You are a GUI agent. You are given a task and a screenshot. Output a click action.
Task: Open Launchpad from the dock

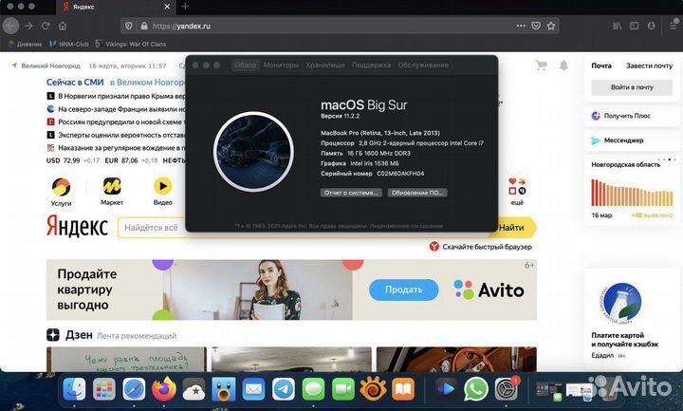104,389
